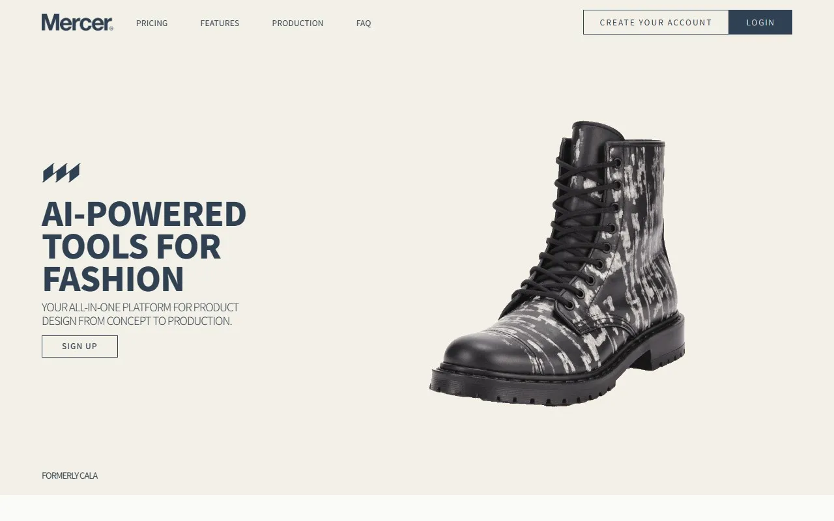This screenshot has width=834, height=521.
Task: Click the Create Your Account button
Action: click(656, 22)
